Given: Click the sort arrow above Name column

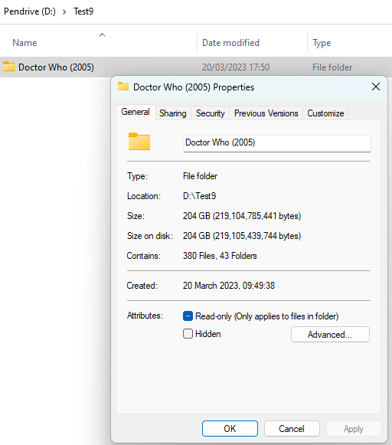Looking at the screenshot, I should [102, 35].
